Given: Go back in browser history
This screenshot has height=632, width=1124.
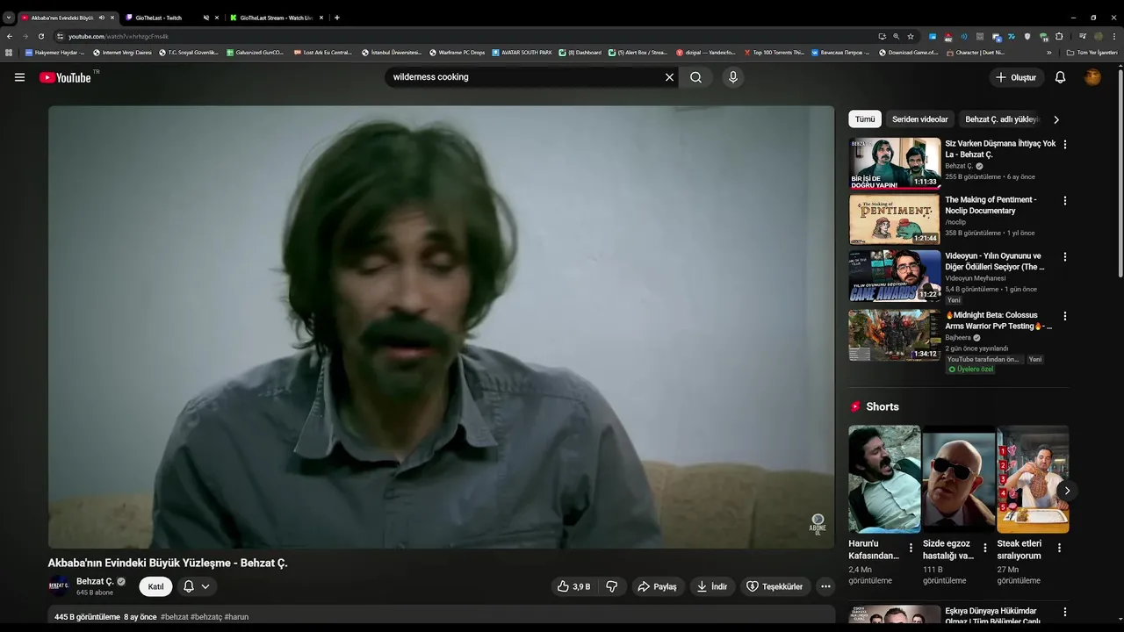Looking at the screenshot, I should [9, 36].
